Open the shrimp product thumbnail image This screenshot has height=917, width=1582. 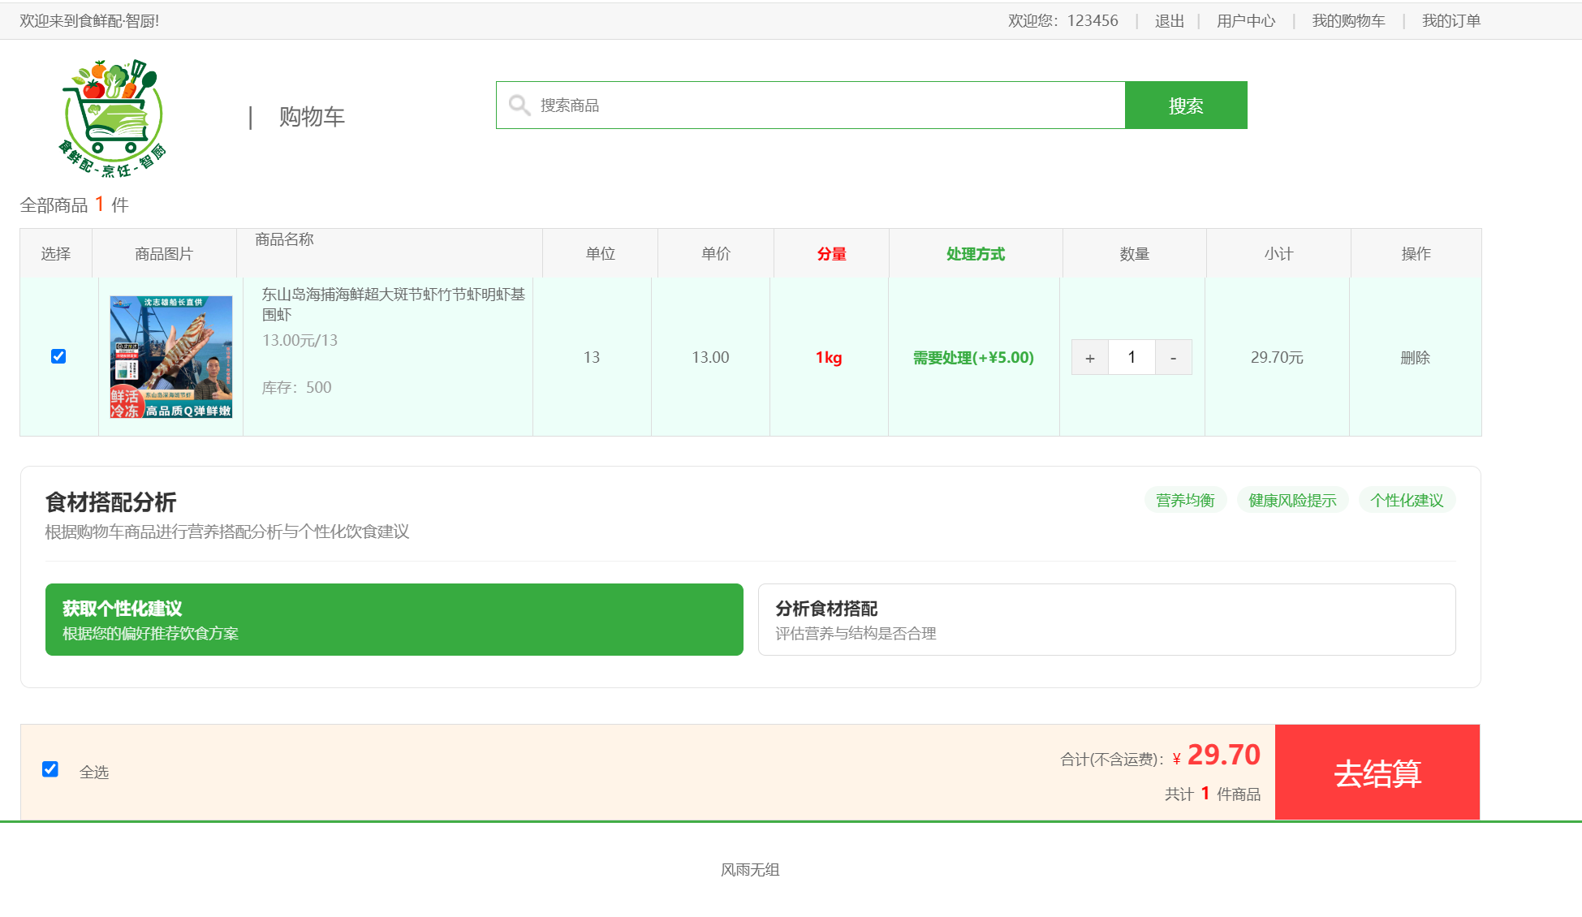pos(171,357)
